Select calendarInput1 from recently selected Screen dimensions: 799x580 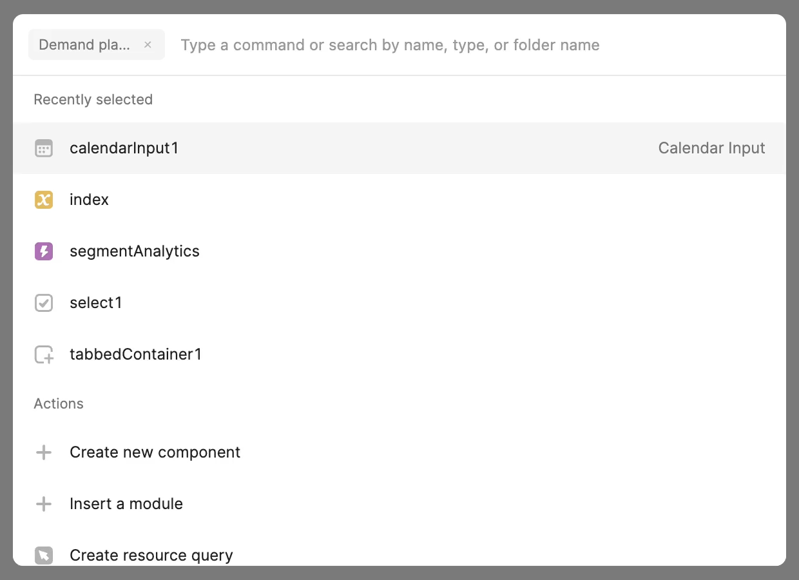(124, 148)
